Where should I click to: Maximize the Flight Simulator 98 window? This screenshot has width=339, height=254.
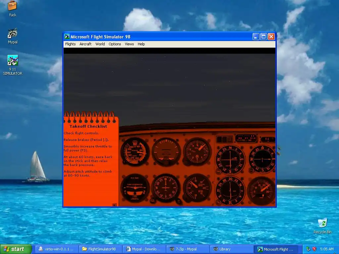pyautogui.click(x=264, y=36)
